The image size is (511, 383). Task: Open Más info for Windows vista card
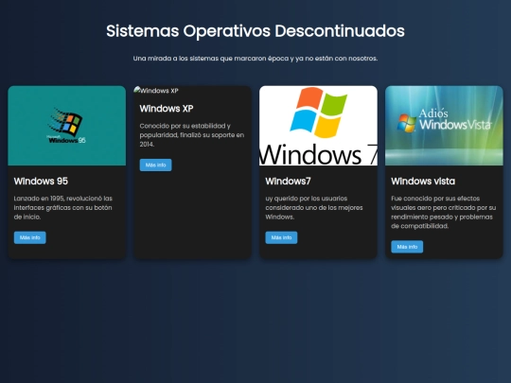pos(407,247)
